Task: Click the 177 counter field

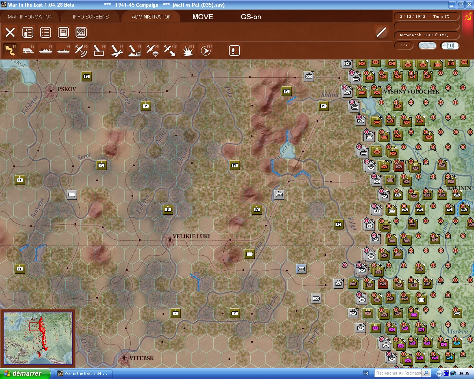Action: pyautogui.click(x=404, y=45)
